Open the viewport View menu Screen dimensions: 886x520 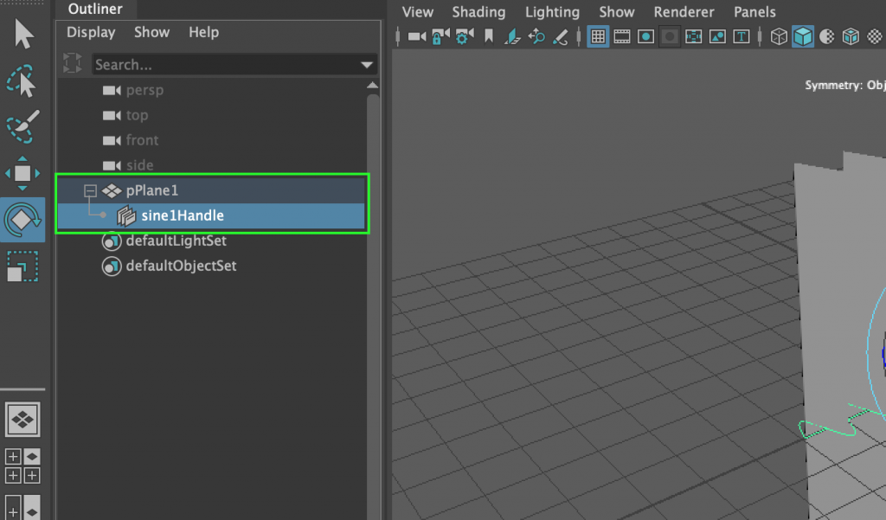click(x=418, y=12)
